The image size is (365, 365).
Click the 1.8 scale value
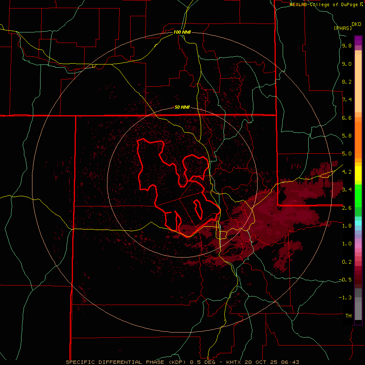click(x=347, y=226)
